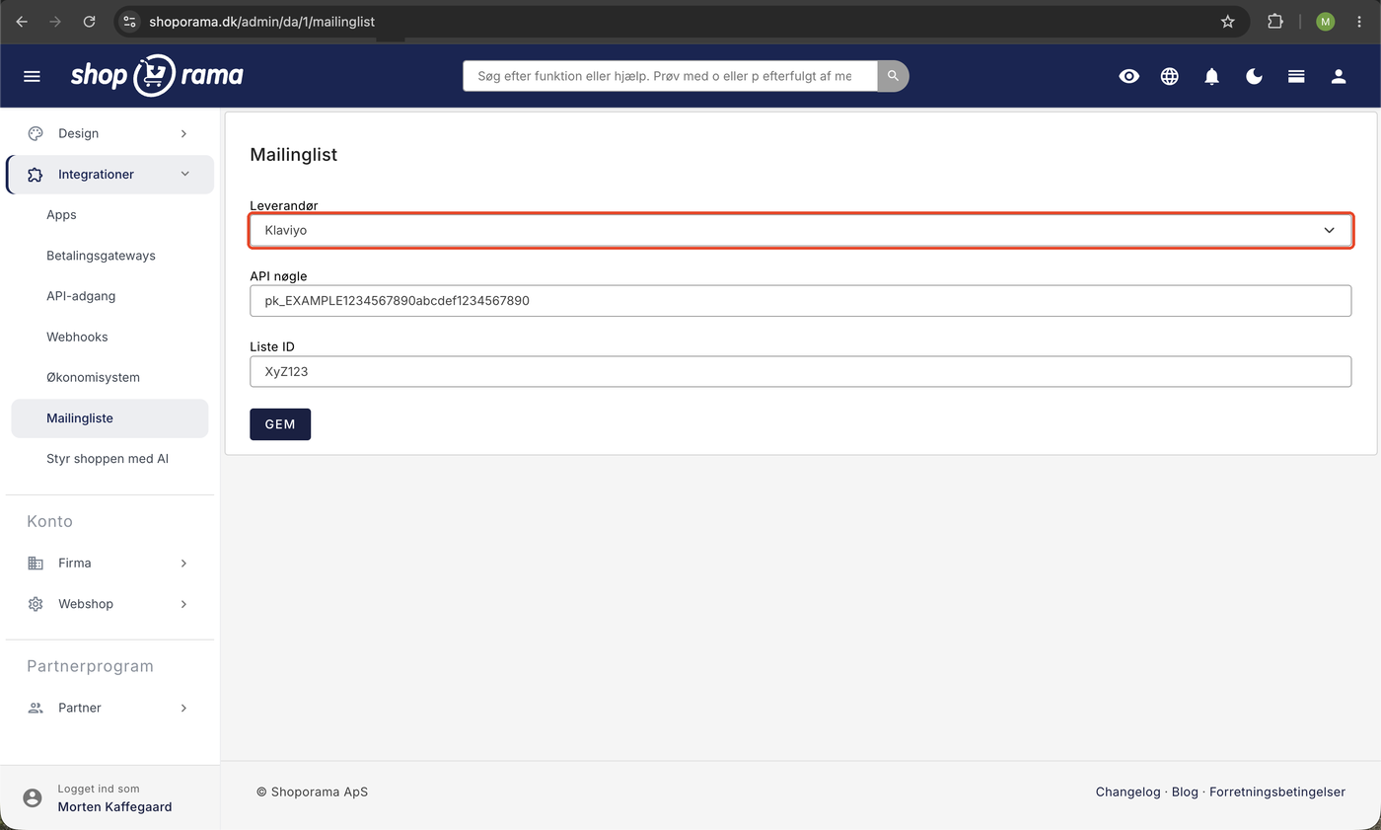Image resolution: width=1381 pixels, height=830 pixels.
Task: Click the Shoporama logo
Action: point(157,75)
